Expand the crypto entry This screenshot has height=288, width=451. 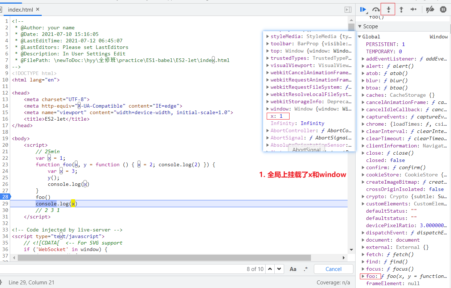pyautogui.click(x=364, y=196)
